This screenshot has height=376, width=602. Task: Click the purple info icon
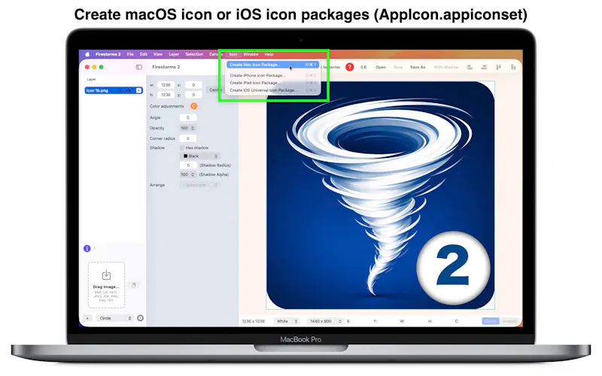point(87,249)
